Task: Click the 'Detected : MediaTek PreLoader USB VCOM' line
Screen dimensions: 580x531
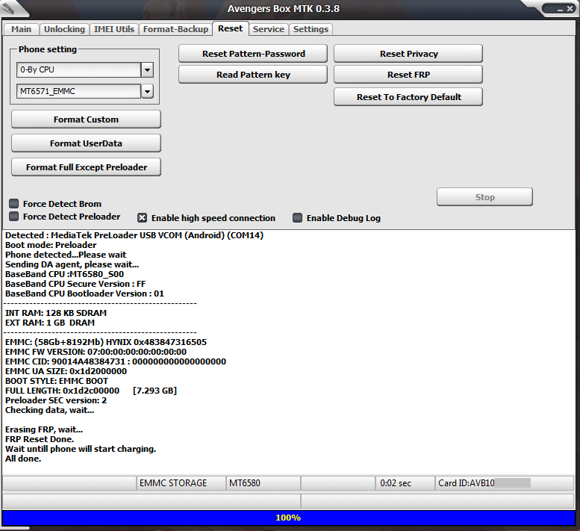Action: click(x=134, y=235)
